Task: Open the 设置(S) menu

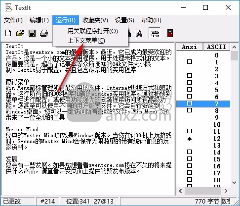Action: click(x=124, y=20)
